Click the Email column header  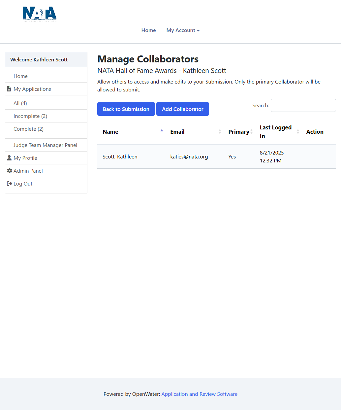(x=194, y=132)
